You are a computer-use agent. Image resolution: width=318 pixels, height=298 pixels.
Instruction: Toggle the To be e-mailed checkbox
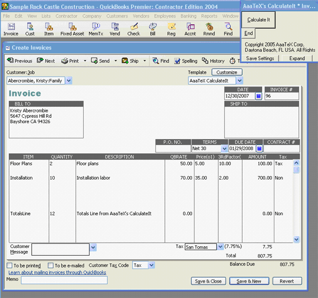(x=51, y=266)
